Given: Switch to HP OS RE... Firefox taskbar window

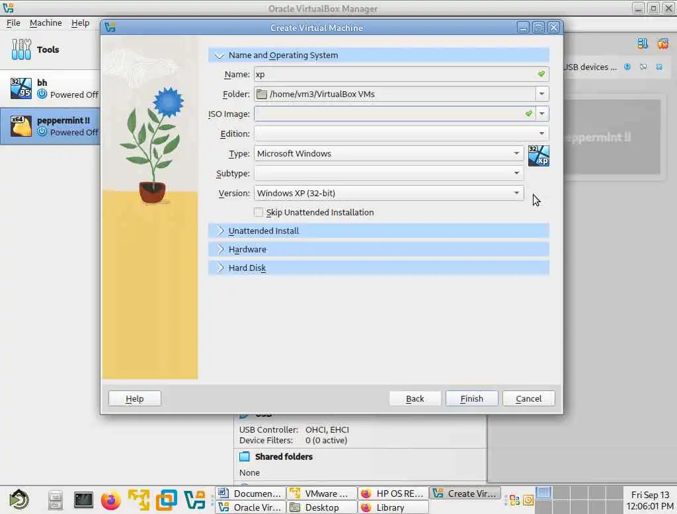Looking at the screenshot, I should pos(393,494).
